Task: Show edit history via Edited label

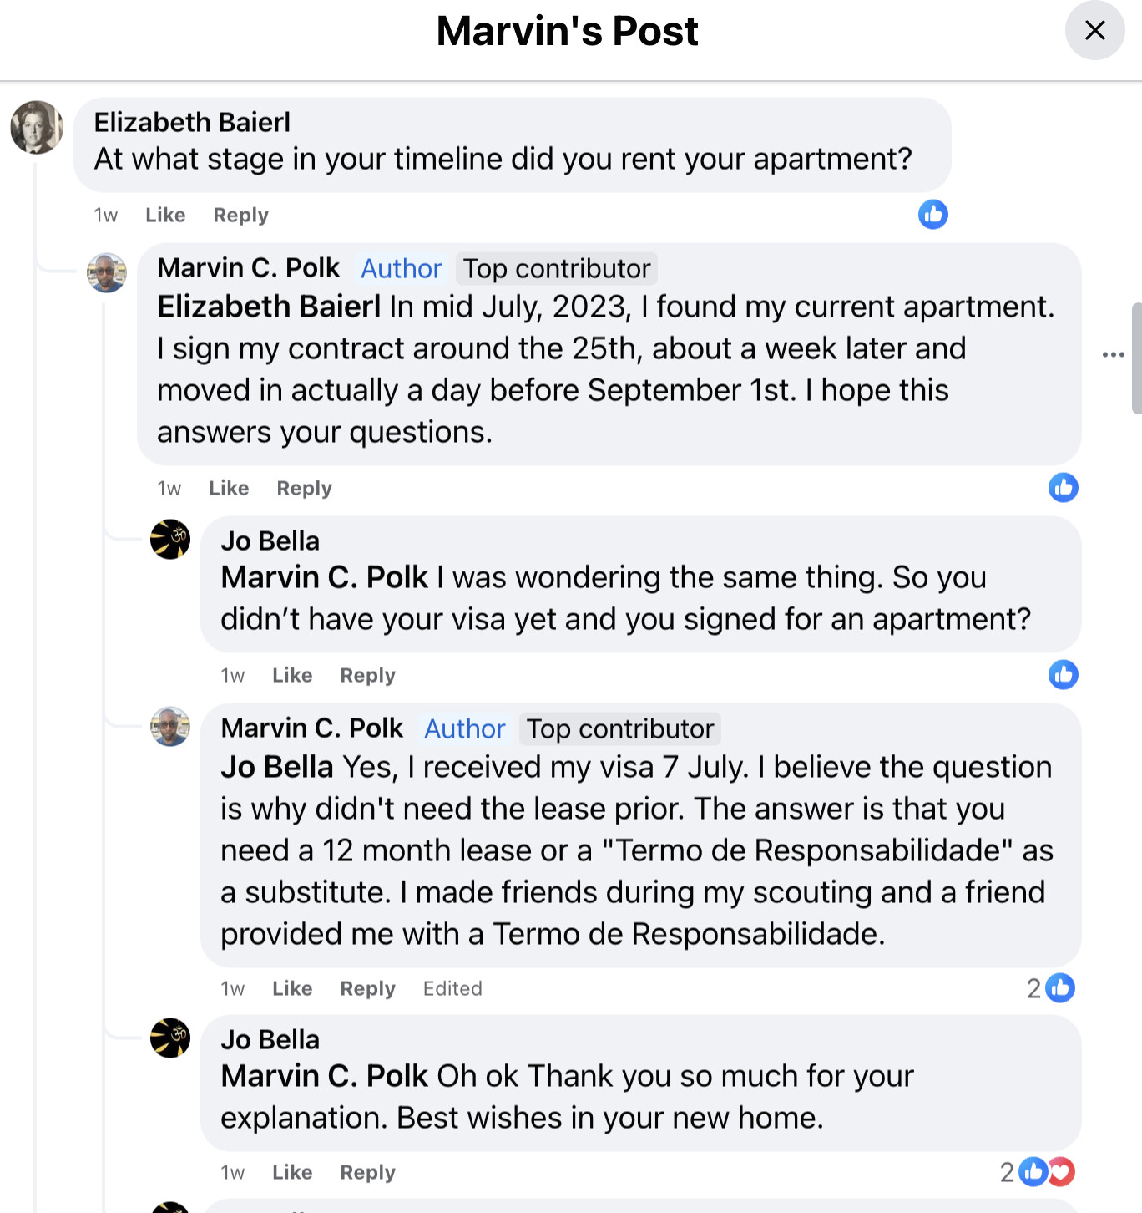Action: (452, 989)
